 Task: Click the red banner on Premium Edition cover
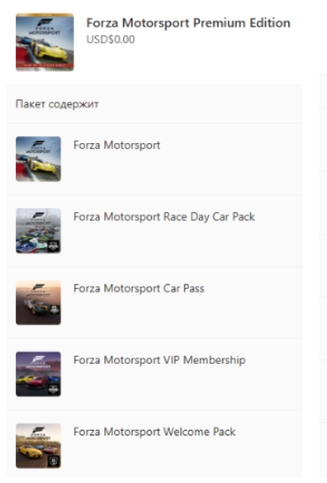click(45, 65)
